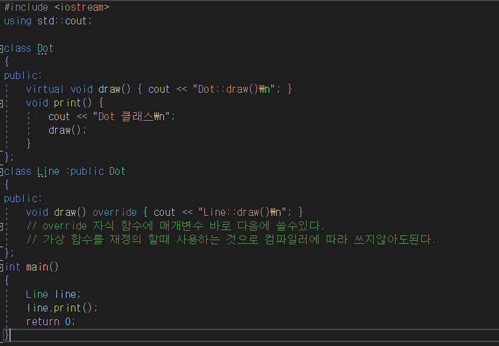Collapse the override comment block
This screenshot has height=346, width=499.
1,227
